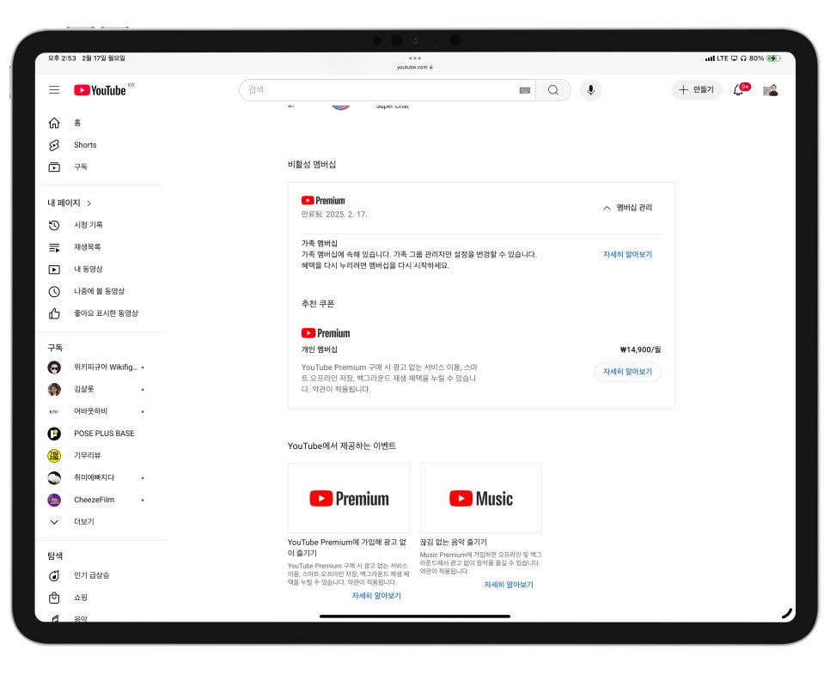Open 쇼핑 shopping in sidebar
The width and height of the screenshot is (830, 674).
point(81,598)
